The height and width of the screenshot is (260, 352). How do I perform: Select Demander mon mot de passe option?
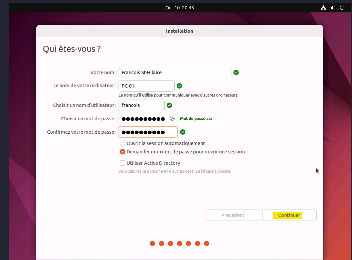pos(123,152)
